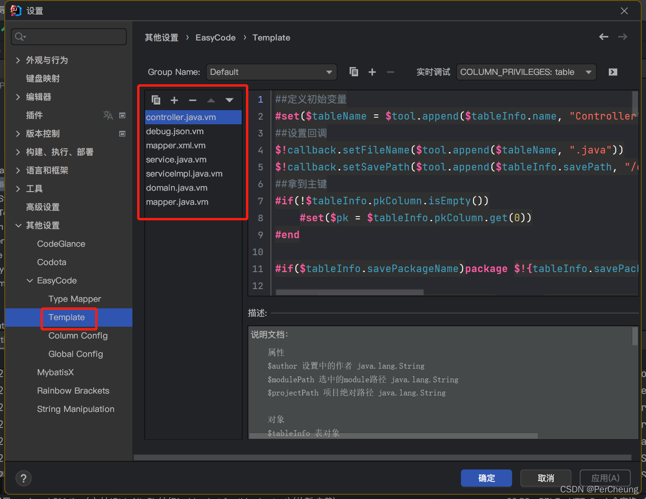646x499 pixels.
Task: Move the template up with the arrow
Action: click(211, 100)
